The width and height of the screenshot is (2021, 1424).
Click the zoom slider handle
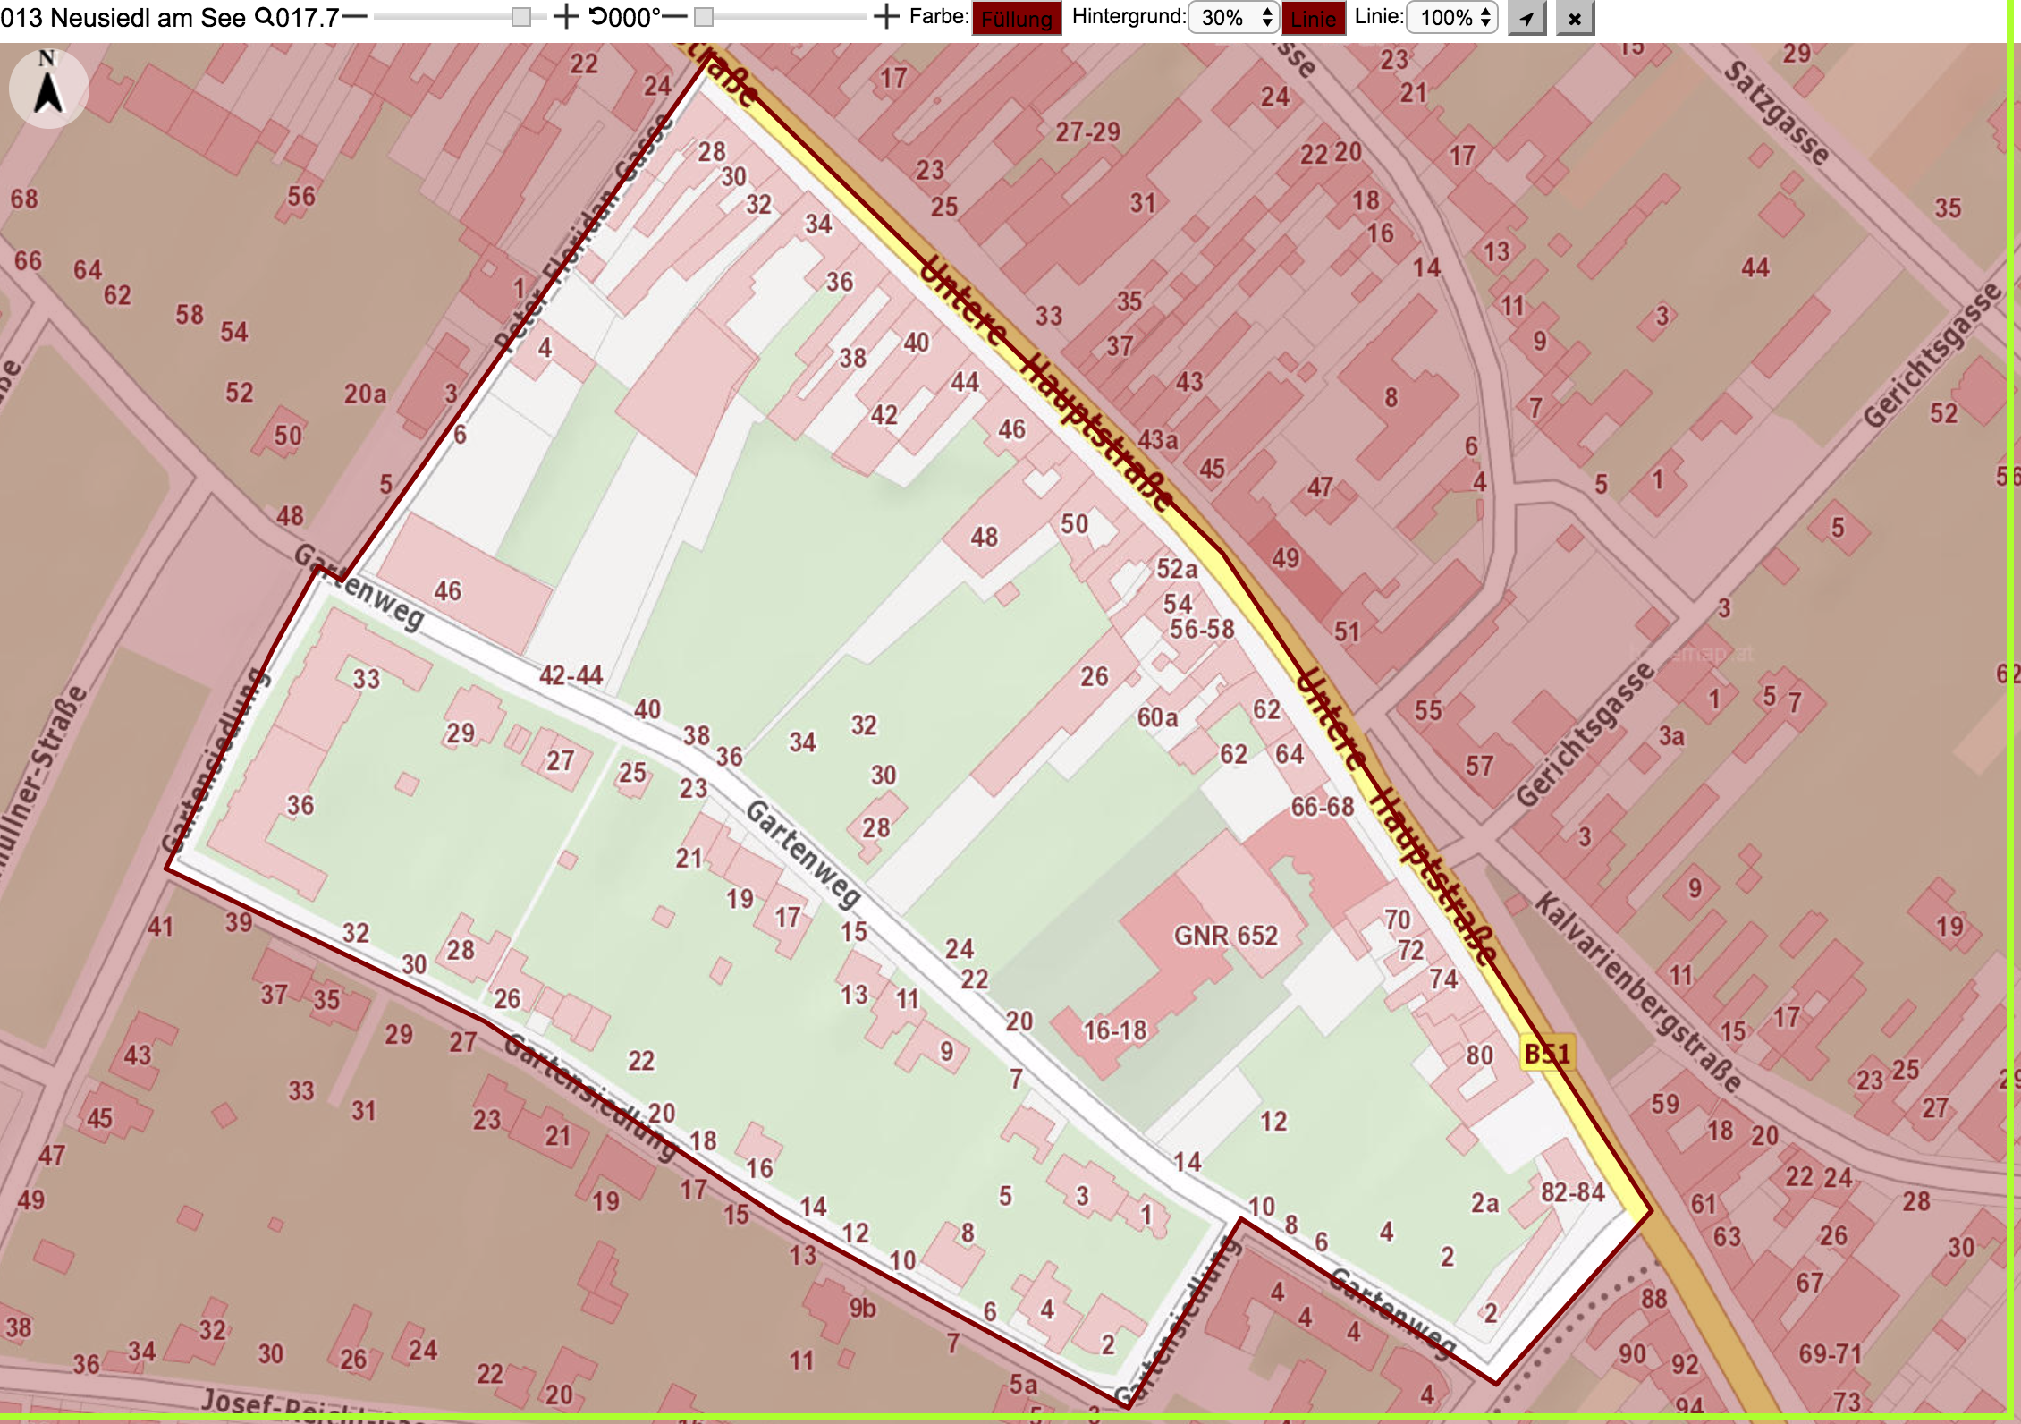520,17
